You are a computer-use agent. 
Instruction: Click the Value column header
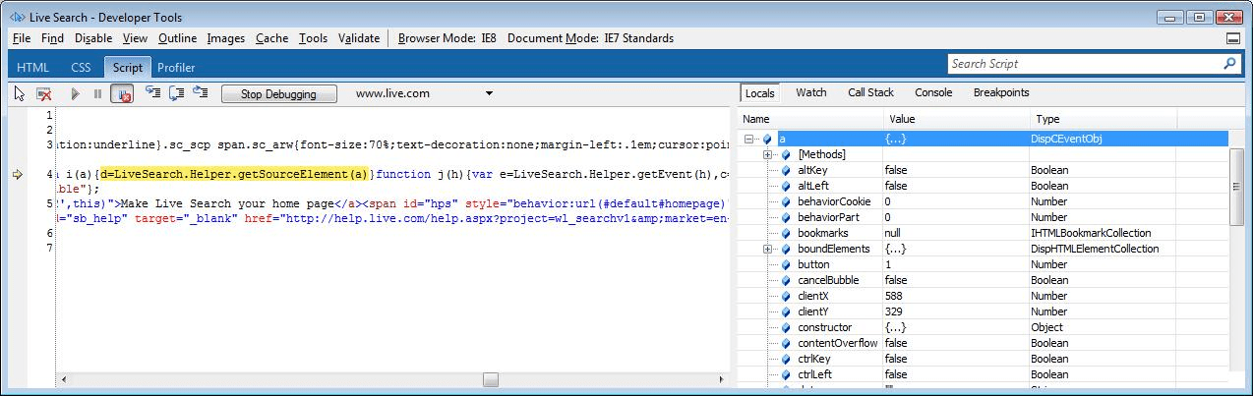(x=956, y=119)
